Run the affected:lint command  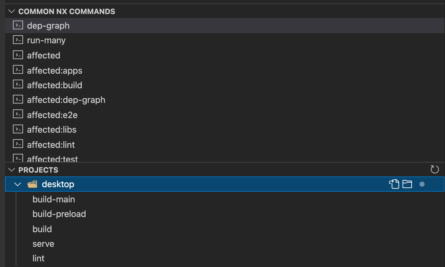(51, 145)
